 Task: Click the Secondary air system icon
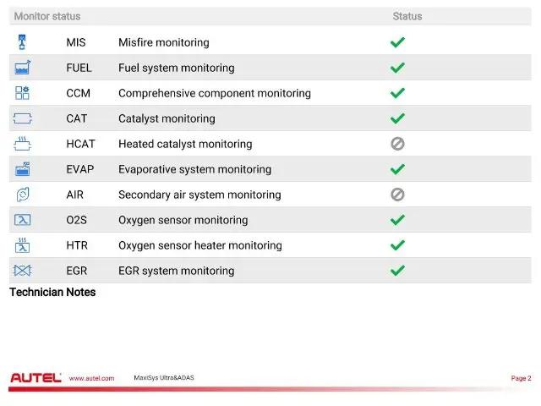(23, 195)
